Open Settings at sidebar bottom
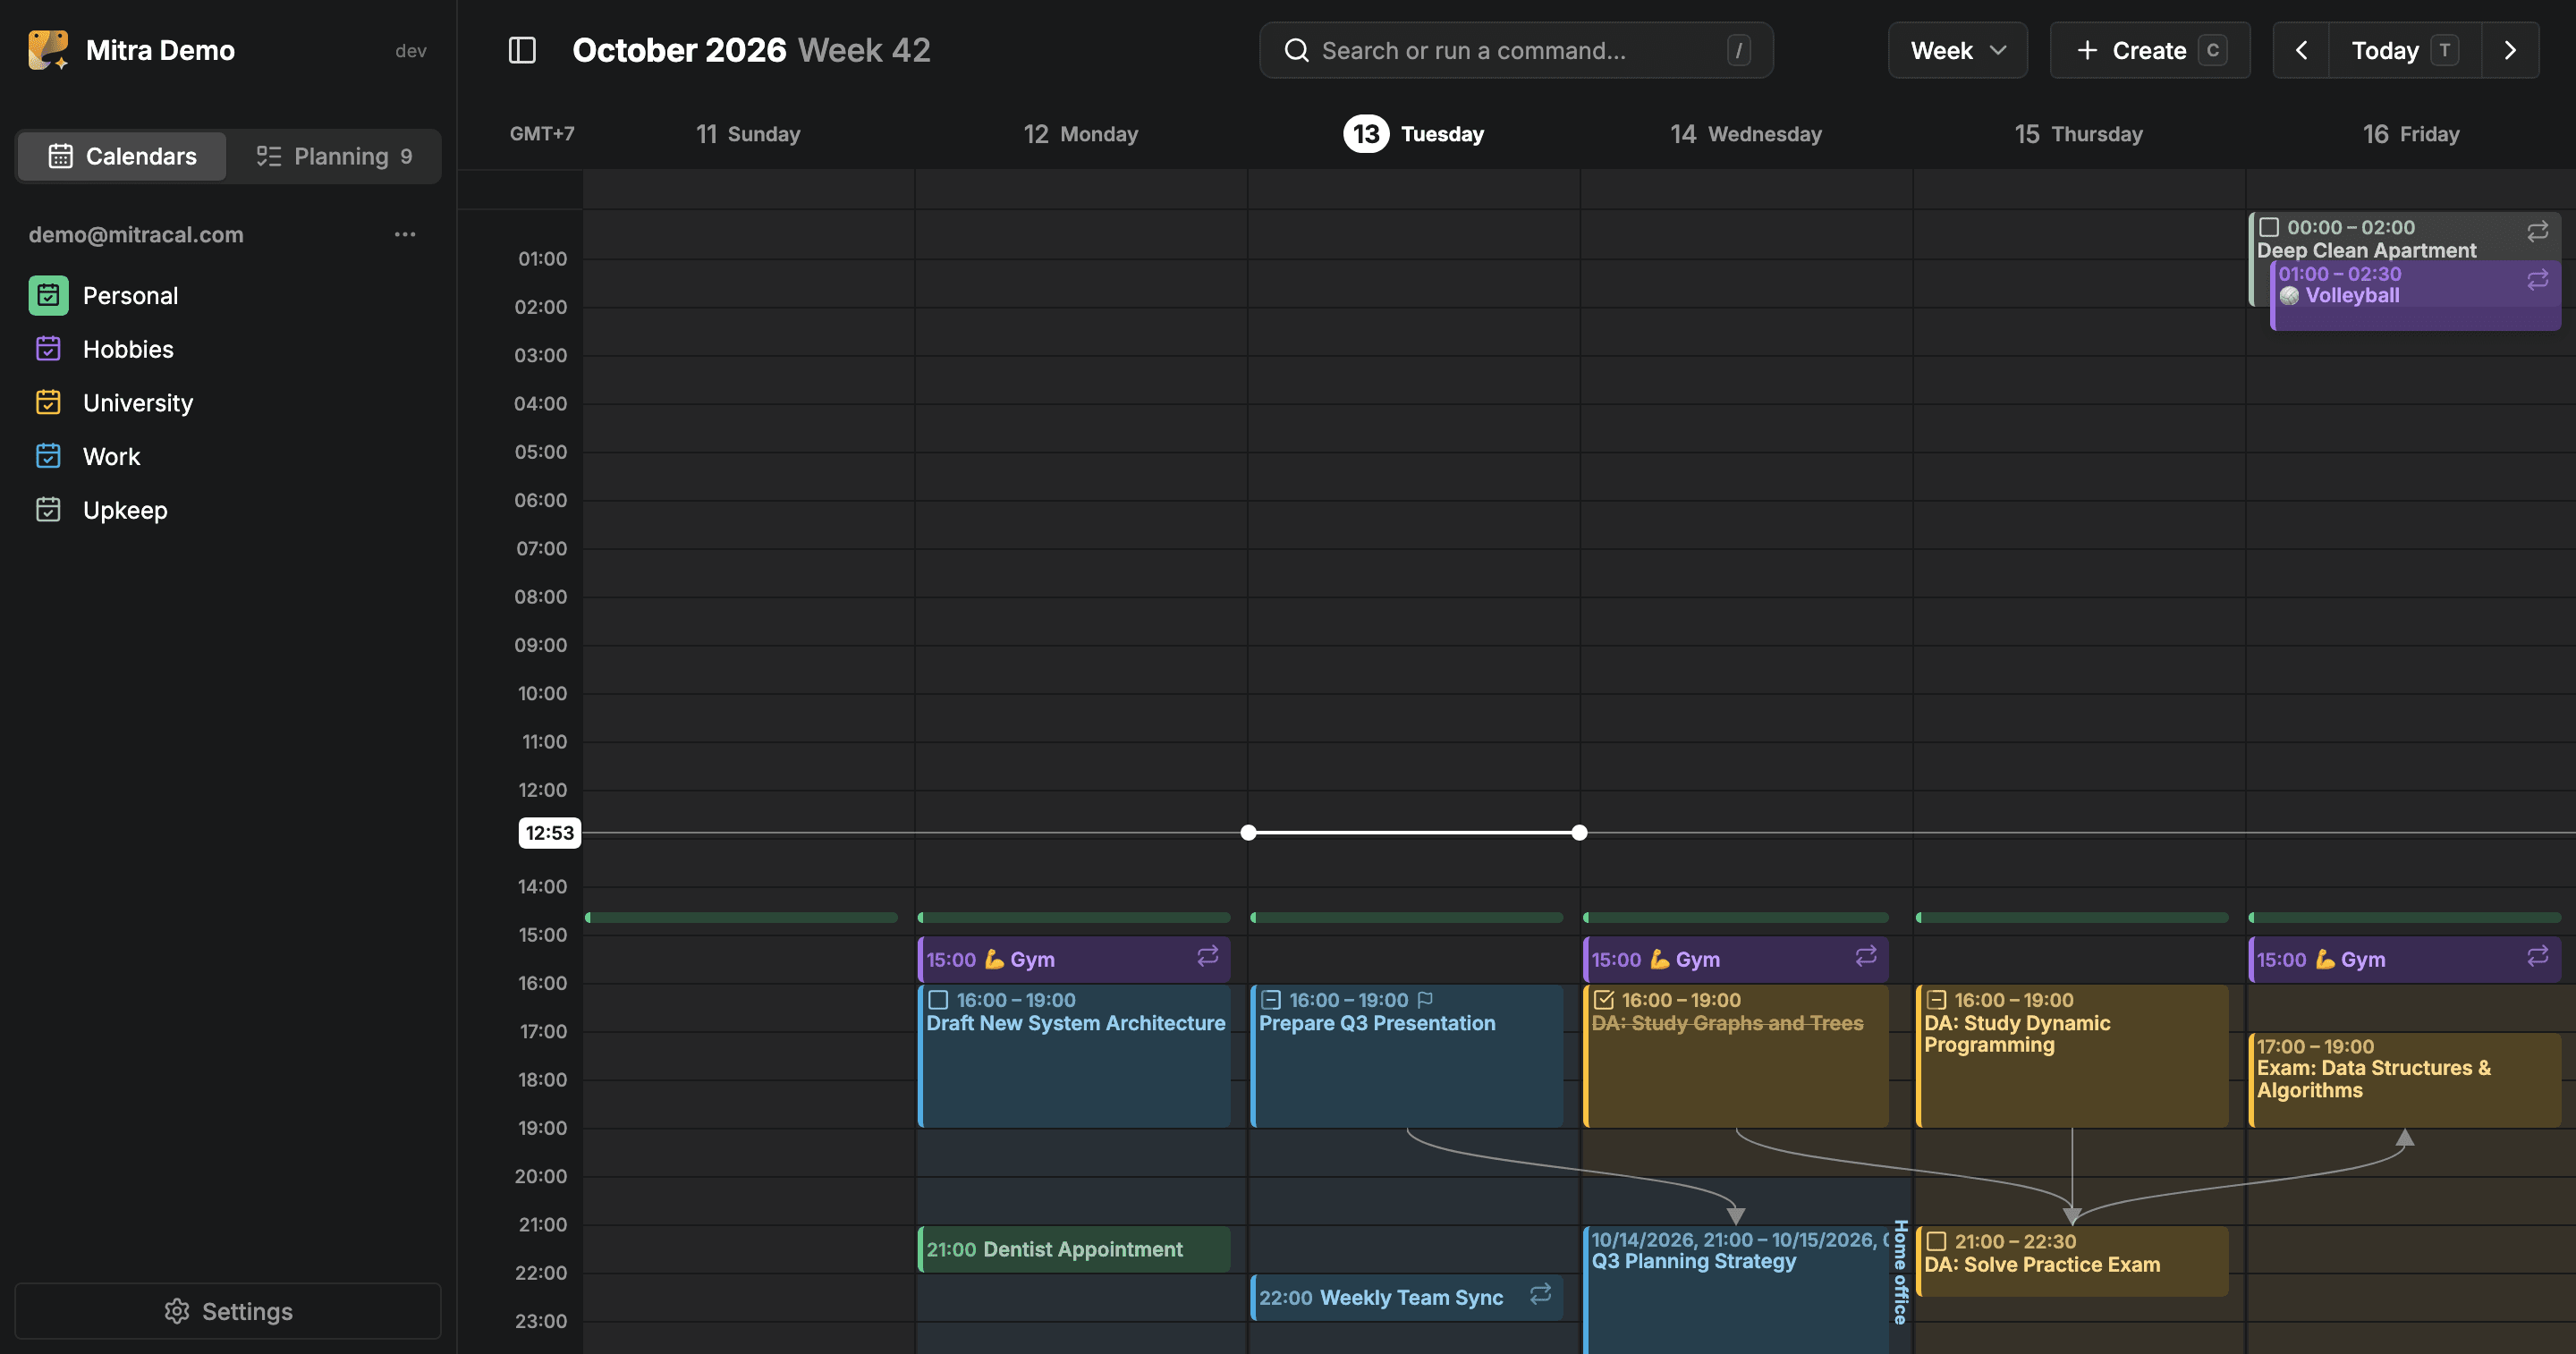Image resolution: width=2576 pixels, height=1354 pixels. point(228,1311)
